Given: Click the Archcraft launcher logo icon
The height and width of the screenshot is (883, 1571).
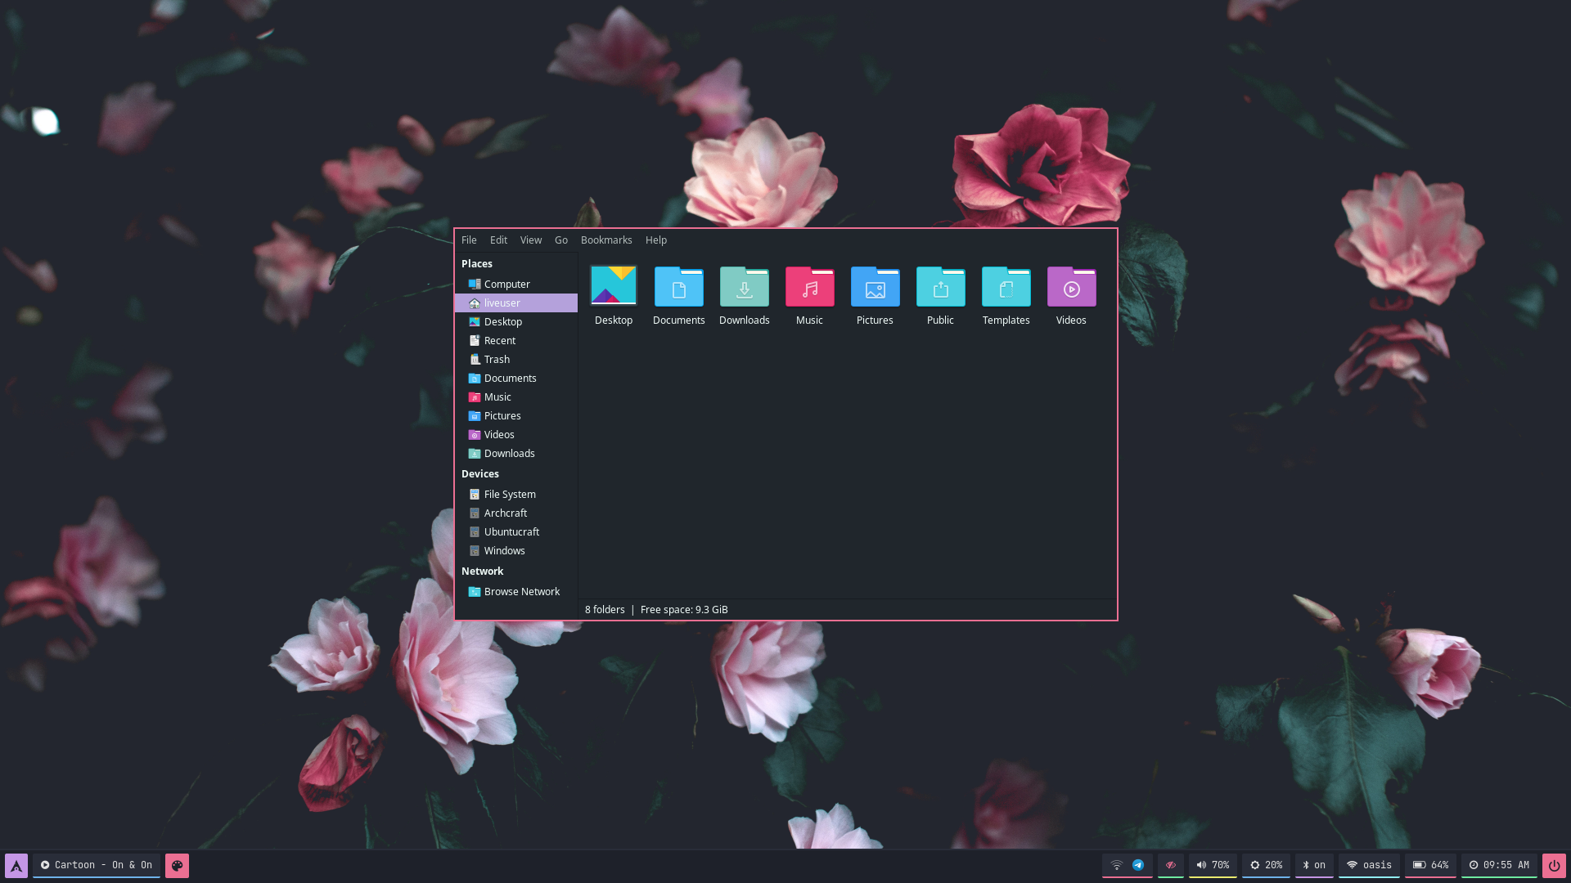Looking at the screenshot, I should point(16,865).
